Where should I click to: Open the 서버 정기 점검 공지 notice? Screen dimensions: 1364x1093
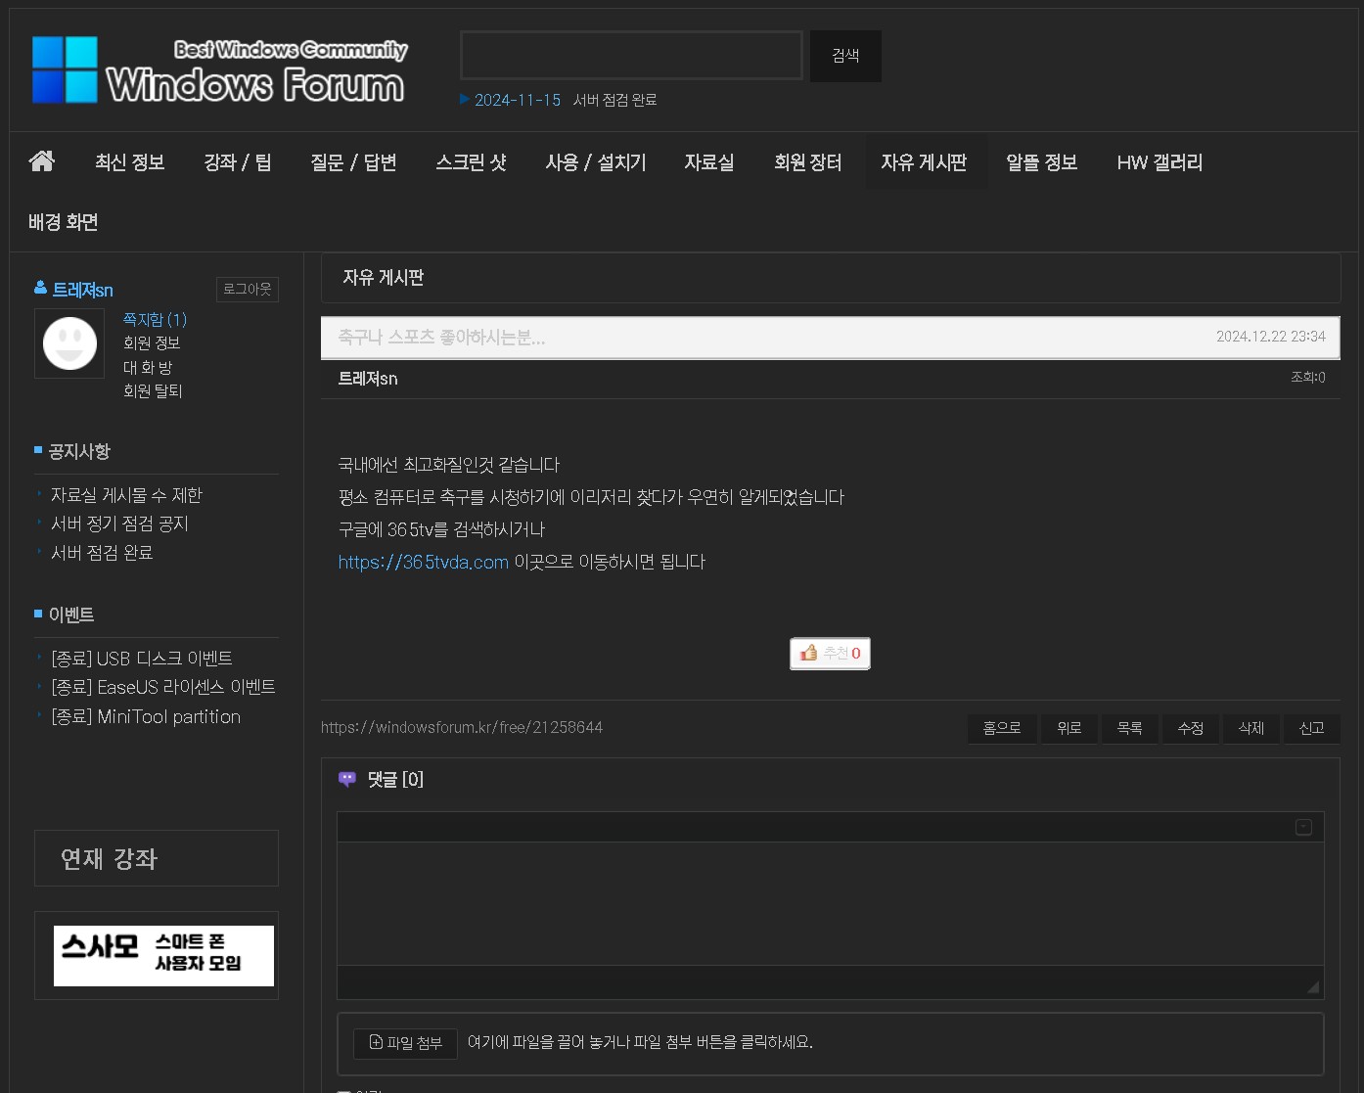point(119,524)
